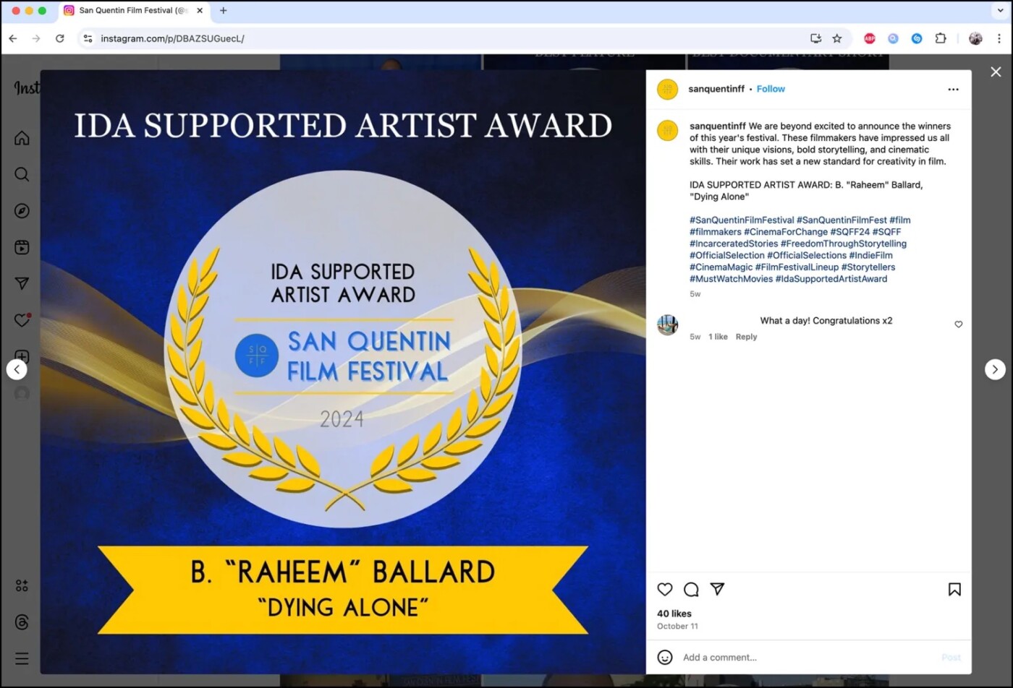The image size is (1013, 688).
Task: Switch to San Quentin Film Festival tab
Action: [x=130, y=11]
